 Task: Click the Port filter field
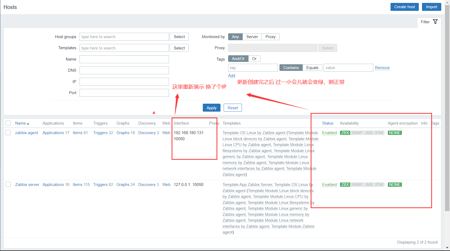pyautogui.click(x=124, y=93)
